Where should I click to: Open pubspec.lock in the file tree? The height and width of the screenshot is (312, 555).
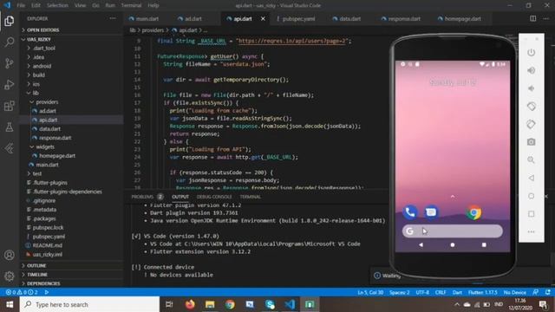[48, 227]
